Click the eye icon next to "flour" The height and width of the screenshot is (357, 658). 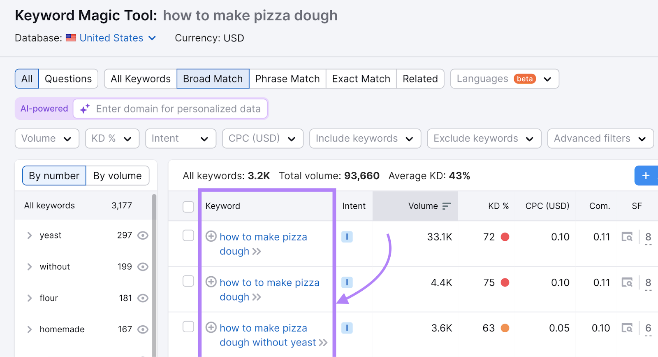(142, 298)
